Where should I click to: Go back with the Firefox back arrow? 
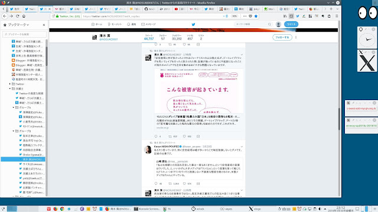coord(5,16)
